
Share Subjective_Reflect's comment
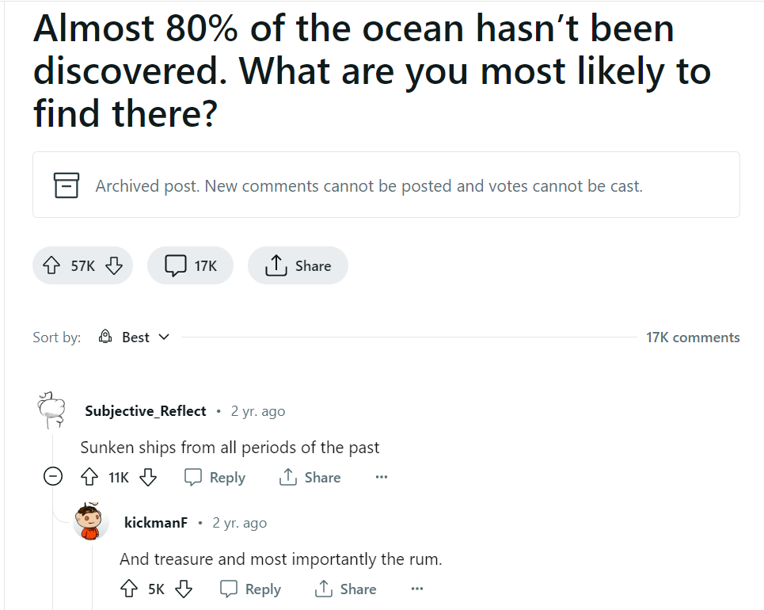[310, 478]
